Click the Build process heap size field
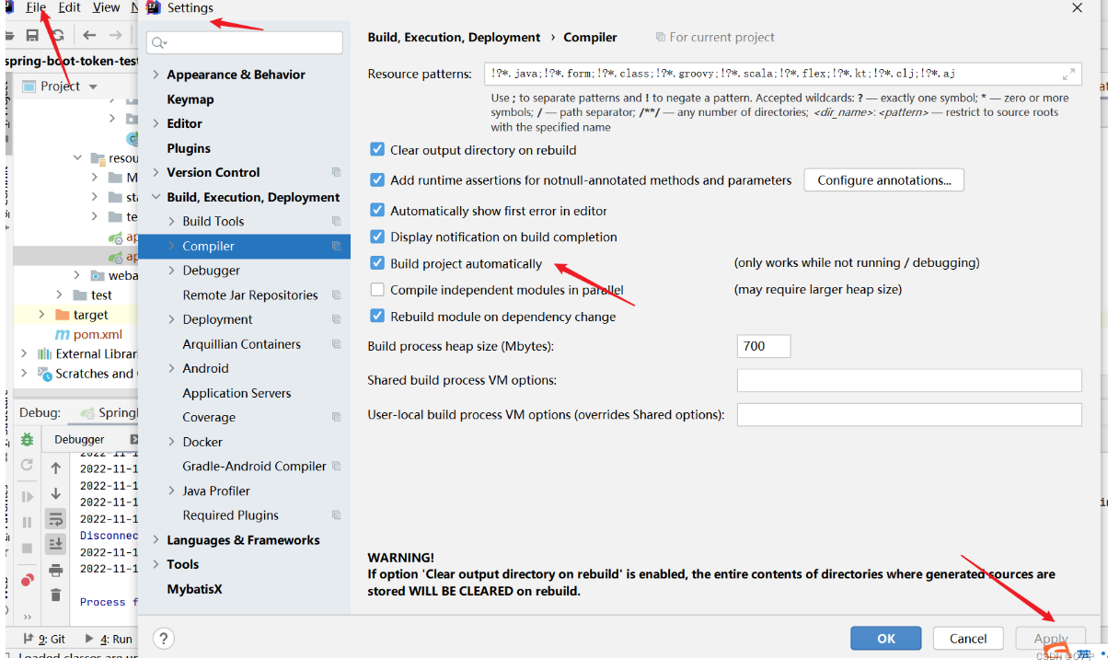The height and width of the screenshot is (670, 1108). pos(764,346)
